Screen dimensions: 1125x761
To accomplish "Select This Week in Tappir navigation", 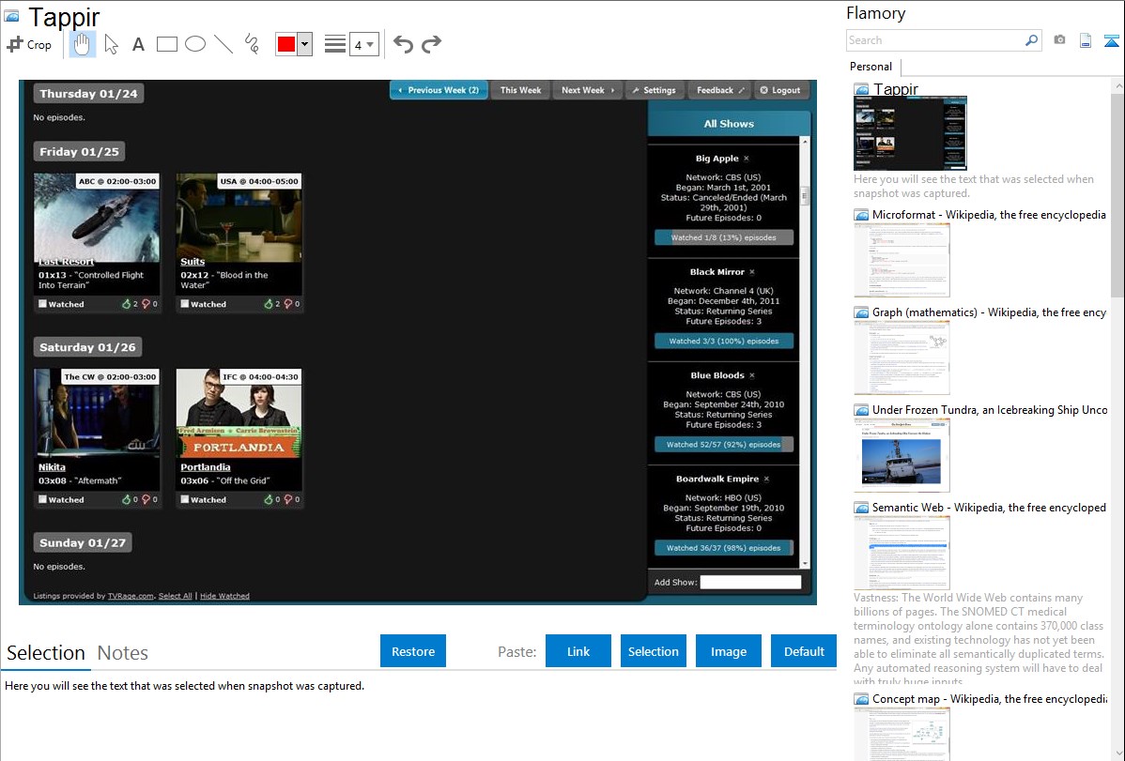I will [520, 90].
